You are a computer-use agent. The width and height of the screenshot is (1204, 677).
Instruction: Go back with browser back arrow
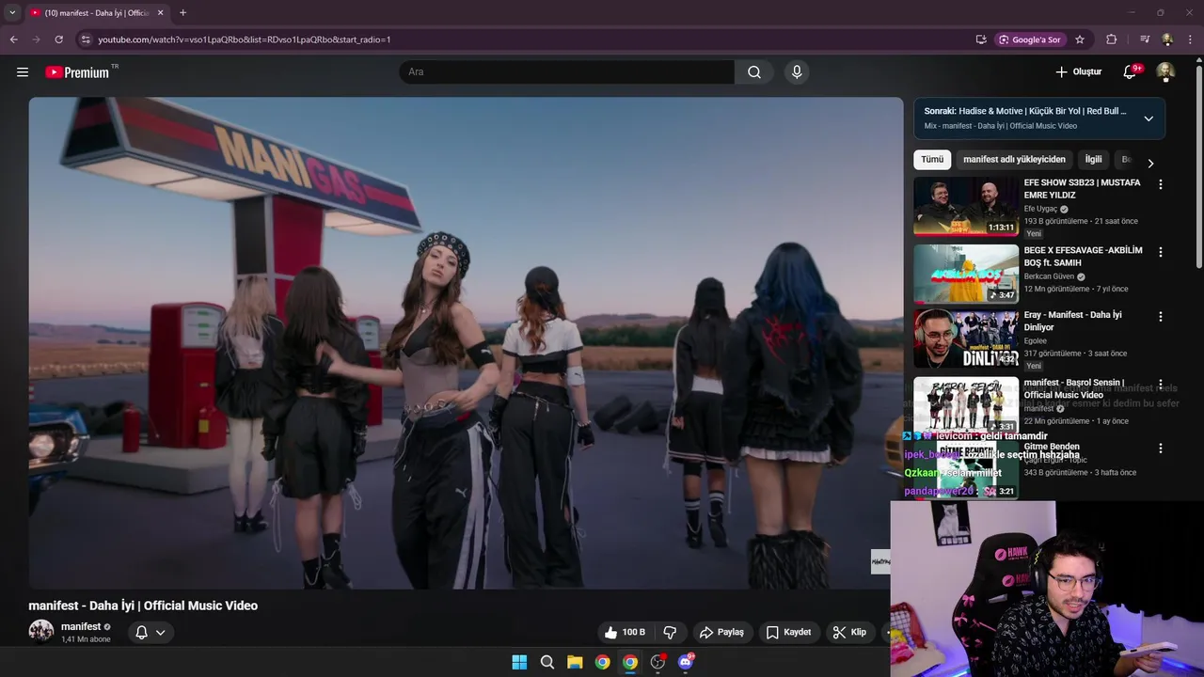click(x=13, y=39)
